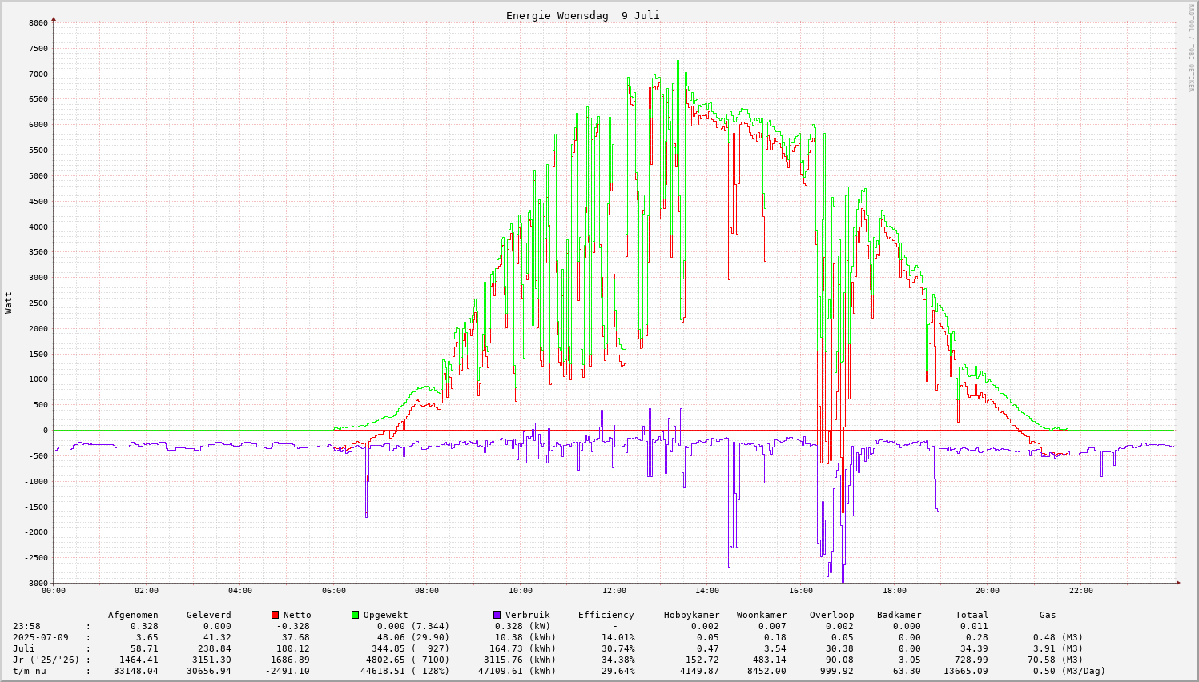Click the Efficiency column header
Screen dimensions: 1199x682
[x=606, y=615]
